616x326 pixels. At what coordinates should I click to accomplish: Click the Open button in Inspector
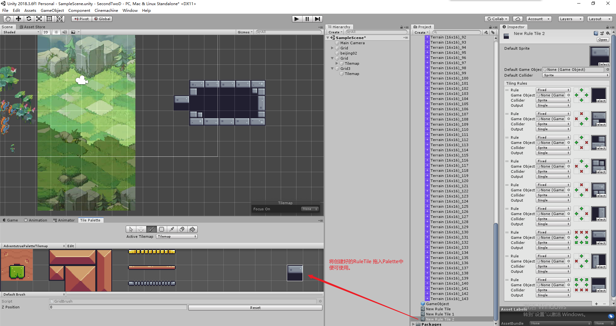point(603,40)
